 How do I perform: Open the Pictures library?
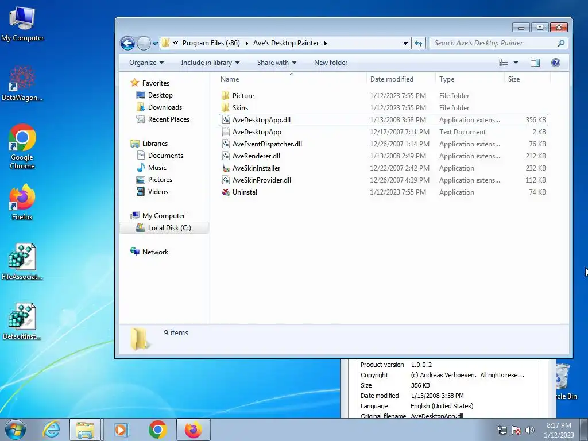[160, 179]
